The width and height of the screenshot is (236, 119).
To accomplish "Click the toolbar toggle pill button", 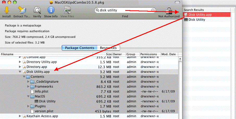I will (x=177, y=2).
